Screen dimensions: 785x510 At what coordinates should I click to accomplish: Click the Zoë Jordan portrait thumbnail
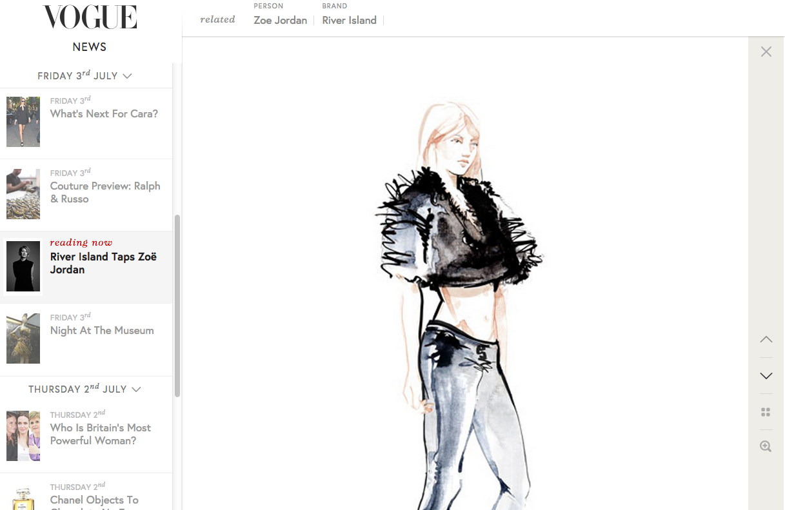pos(23,266)
